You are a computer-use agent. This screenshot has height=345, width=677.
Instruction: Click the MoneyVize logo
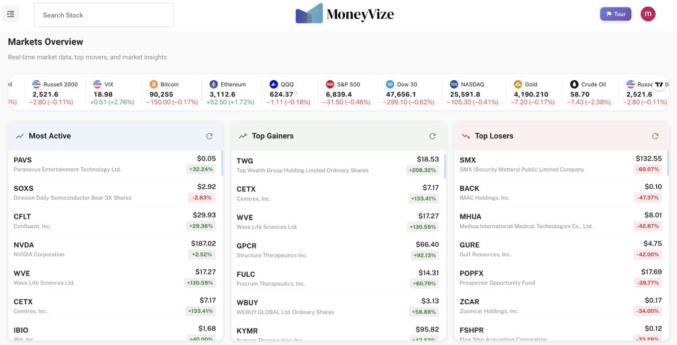click(344, 14)
